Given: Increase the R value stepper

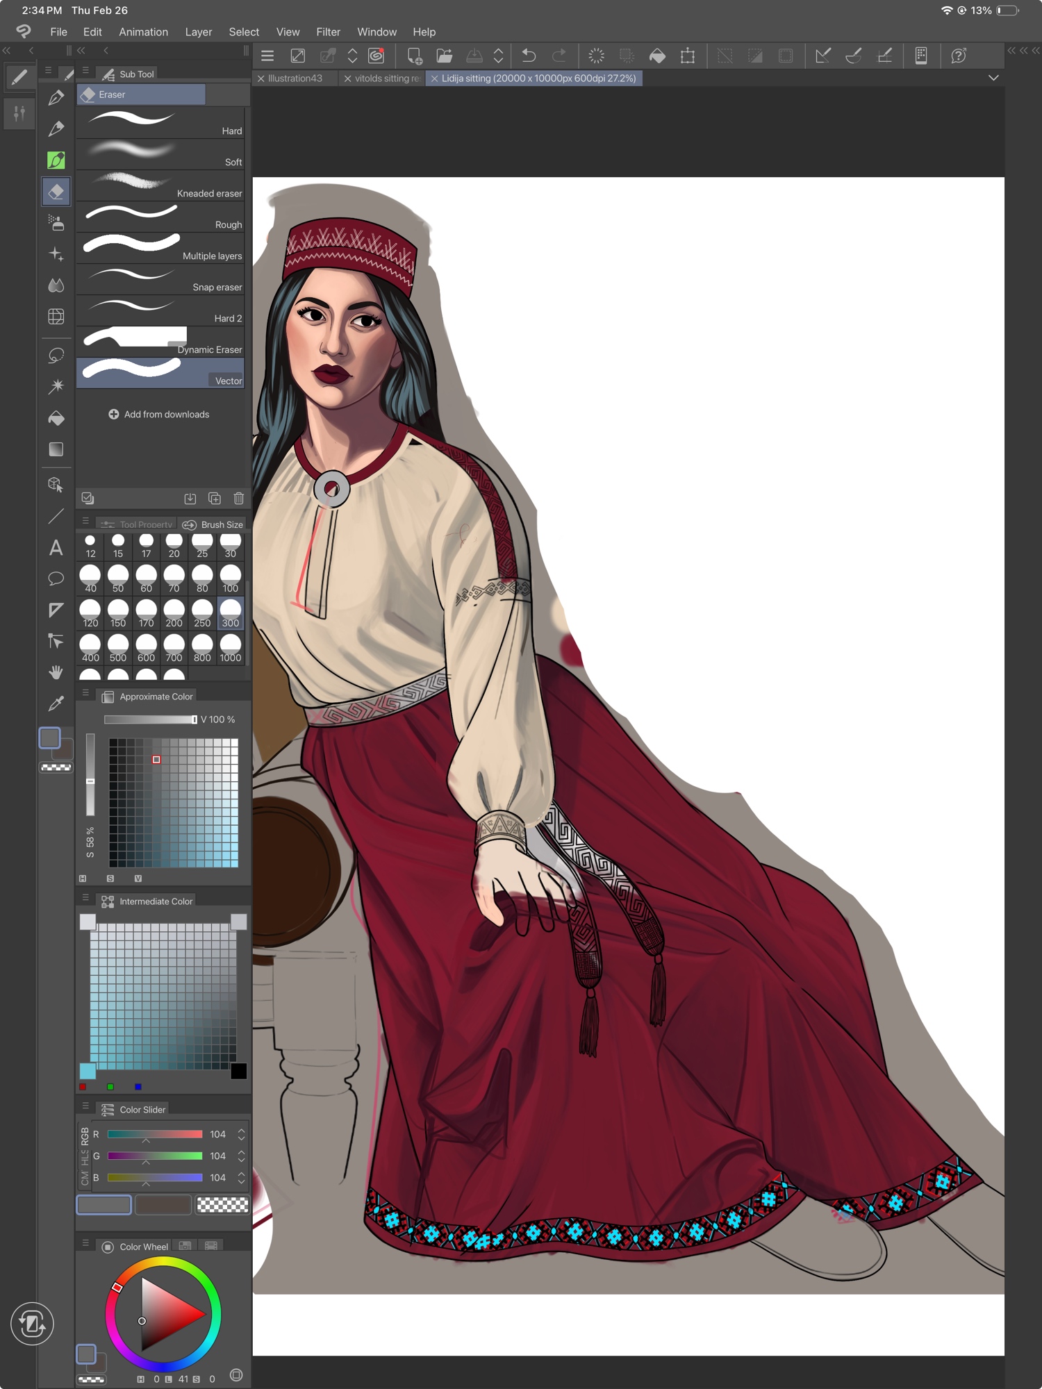Looking at the screenshot, I should pyautogui.click(x=241, y=1130).
